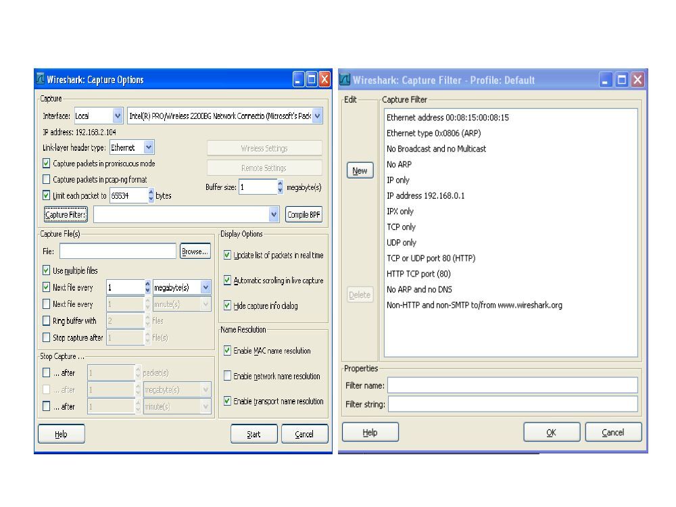Image resolution: width=676 pixels, height=507 pixels.
Task: Toggle Hide capture info dialog
Action: 227,306
